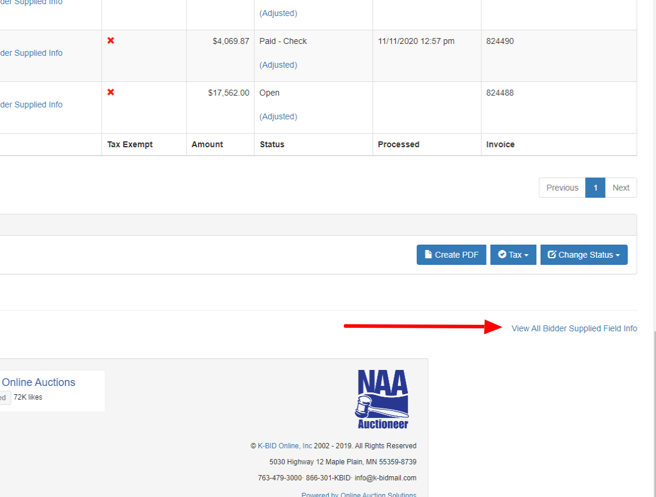Open the Online Auctions Facebook page link
656x497 pixels.
(39, 382)
